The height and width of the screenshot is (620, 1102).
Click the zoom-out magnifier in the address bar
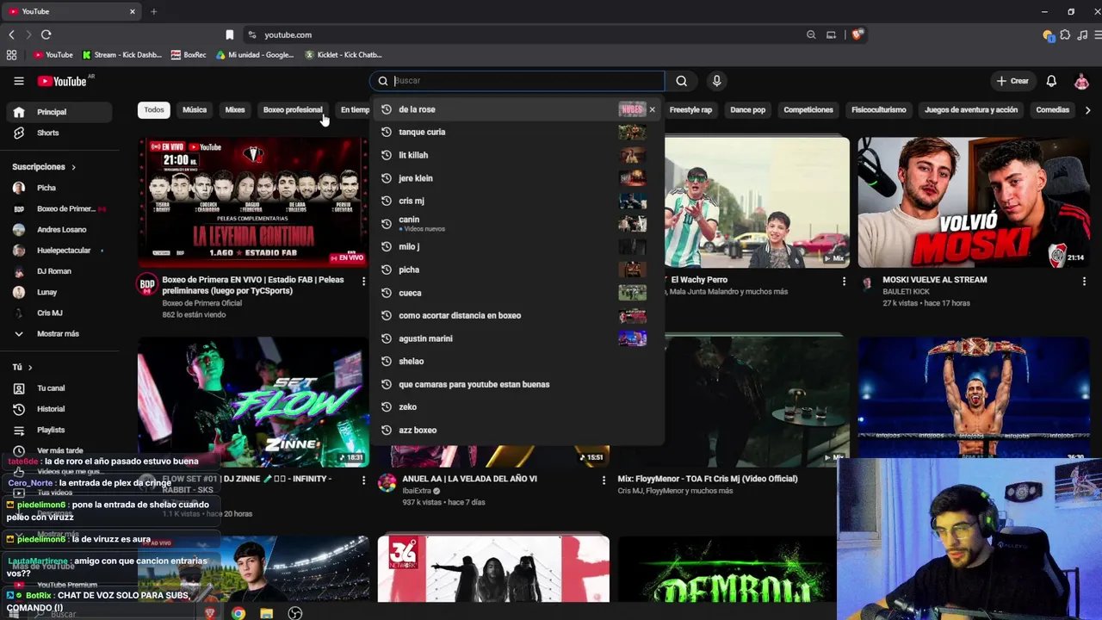[811, 34]
